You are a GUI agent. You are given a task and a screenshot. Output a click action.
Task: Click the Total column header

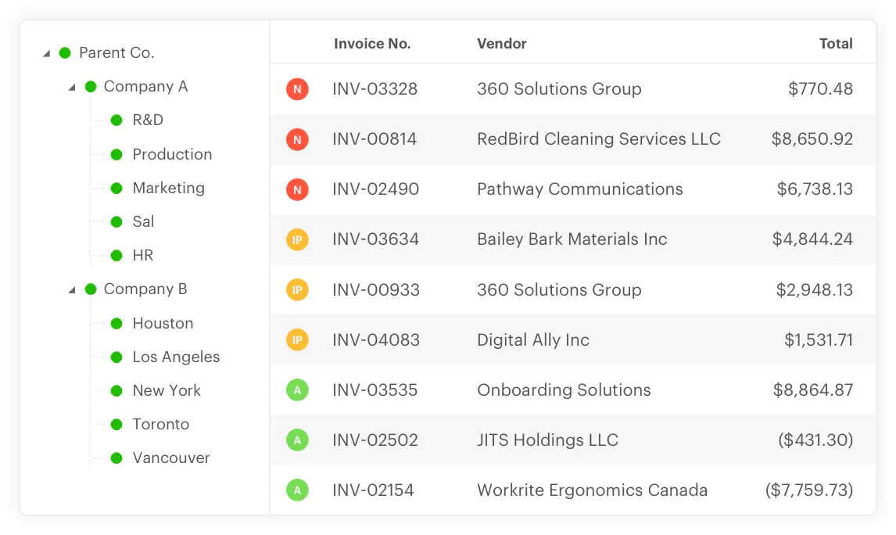(x=837, y=44)
